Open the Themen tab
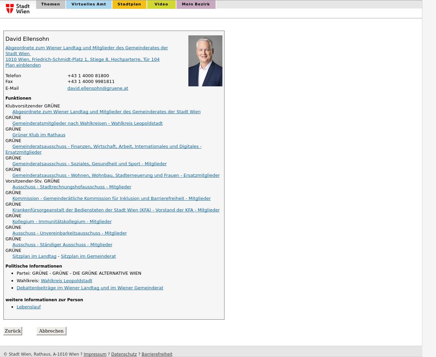The image size is (436, 357). pyautogui.click(x=50, y=4)
